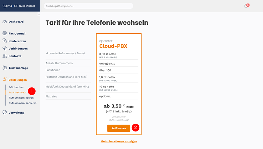Click the 'aktivierte Rufnummer / Monat' row label
This screenshot has height=149, width=263.
65,53
